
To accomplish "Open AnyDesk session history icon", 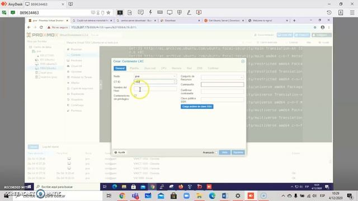I will tap(329, 12).
